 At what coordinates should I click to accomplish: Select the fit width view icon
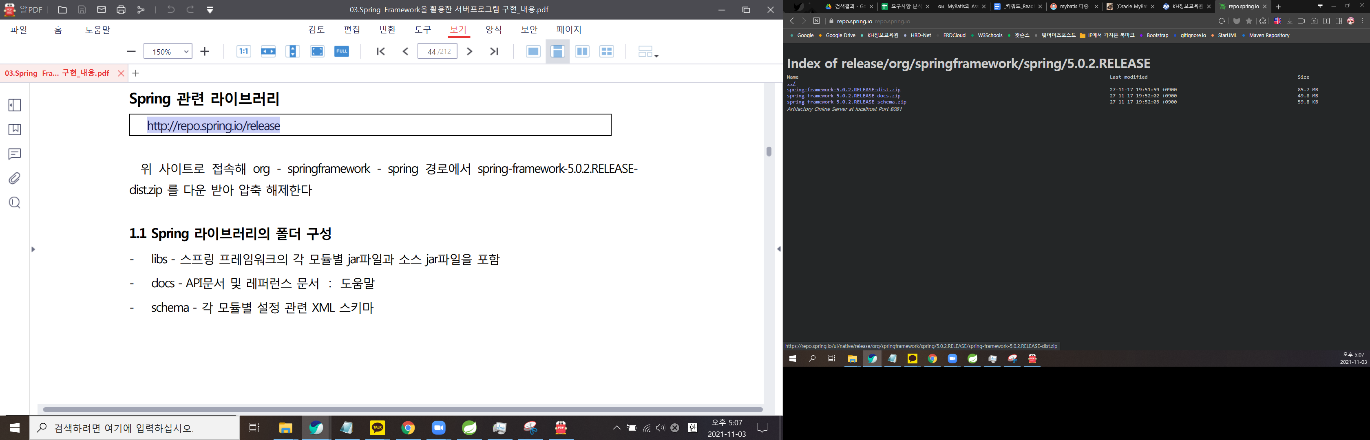(268, 52)
